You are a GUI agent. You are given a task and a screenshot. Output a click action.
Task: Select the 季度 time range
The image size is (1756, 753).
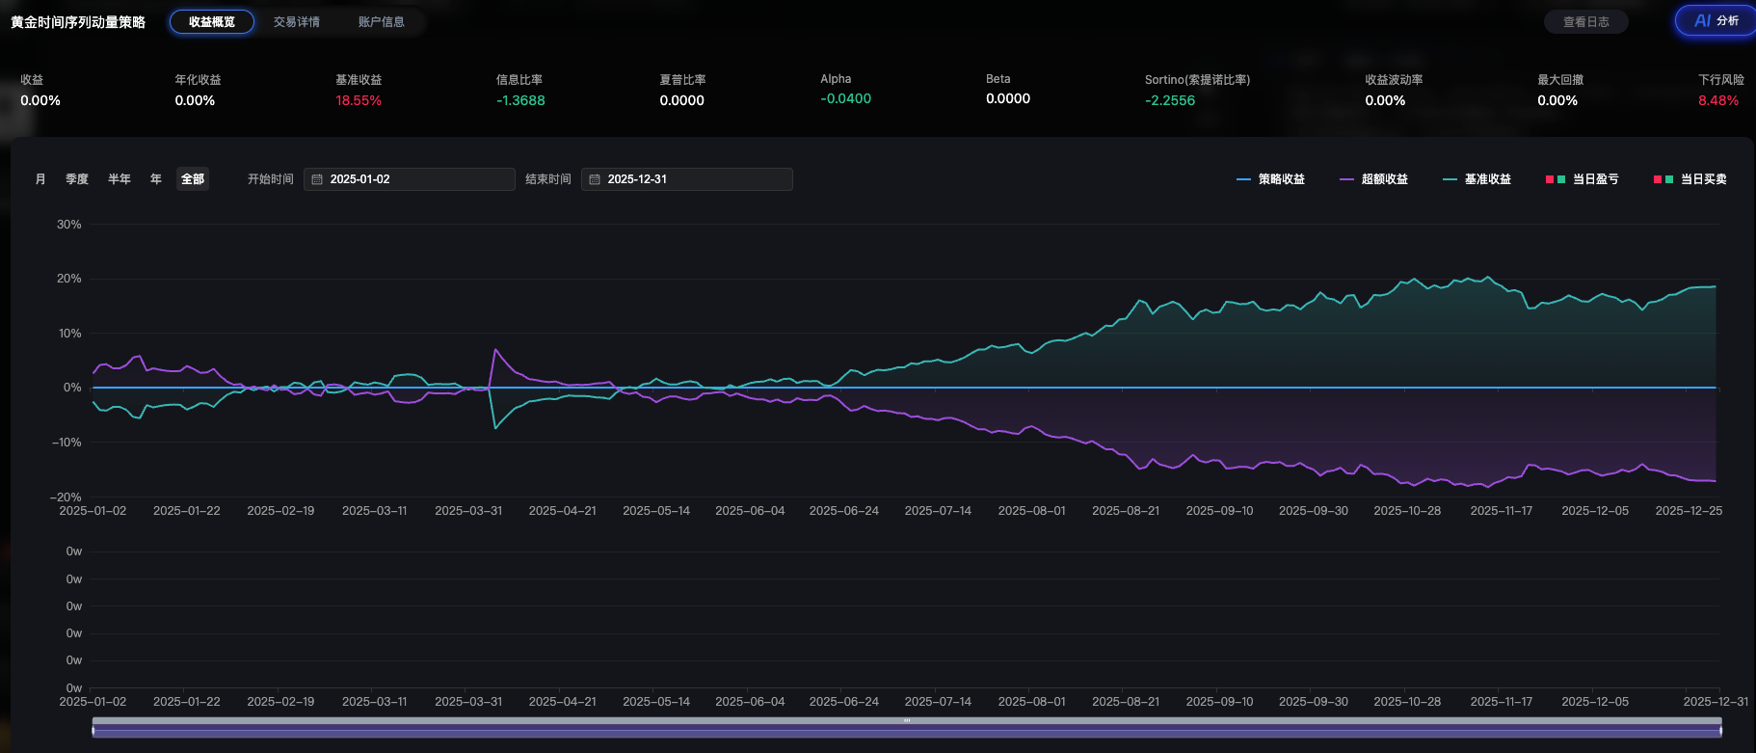click(x=77, y=179)
